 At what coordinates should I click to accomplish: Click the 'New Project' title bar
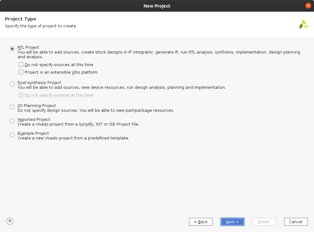tap(157, 6)
